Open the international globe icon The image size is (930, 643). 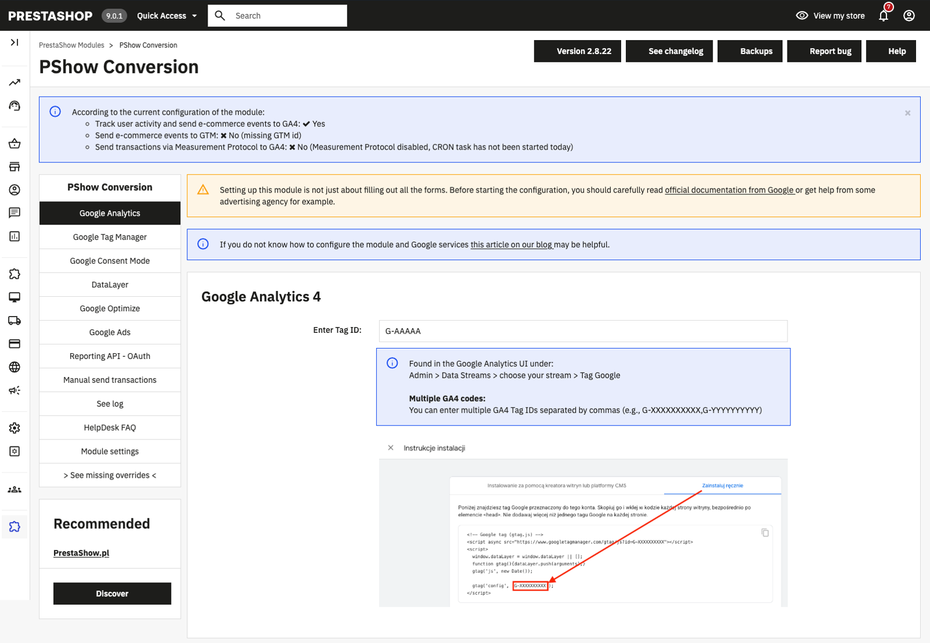15,367
